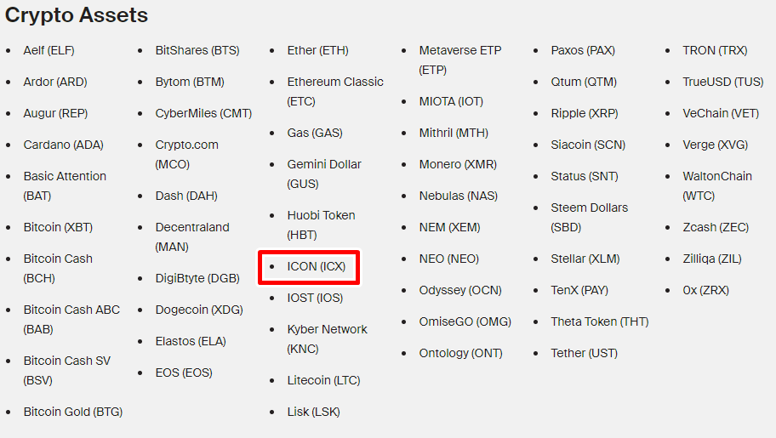The width and height of the screenshot is (776, 438).
Task: Choose the 0x (ZRX) item
Action: tap(705, 291)
